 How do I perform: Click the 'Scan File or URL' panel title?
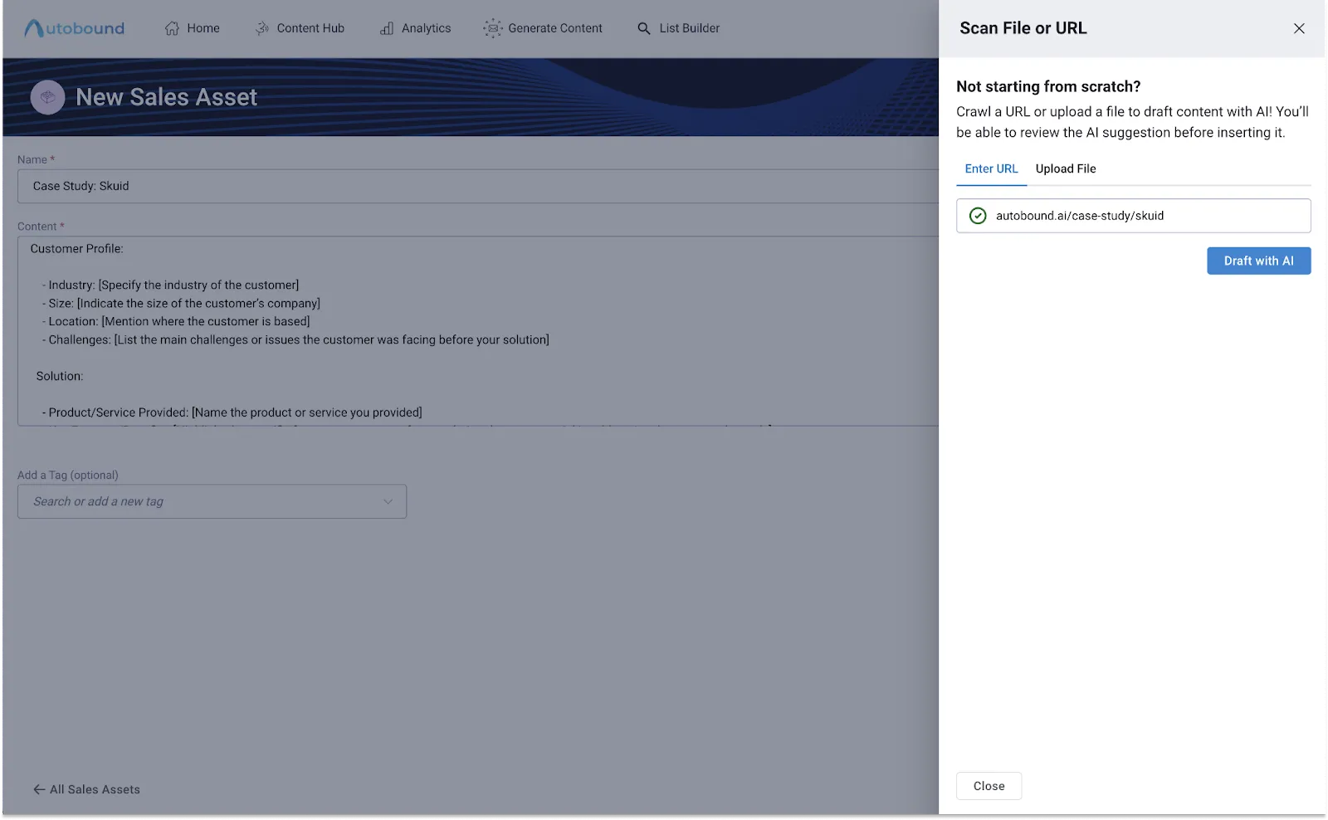[1023, 28]
